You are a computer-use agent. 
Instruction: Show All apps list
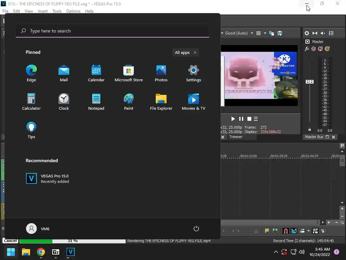[x=186, y=52]
